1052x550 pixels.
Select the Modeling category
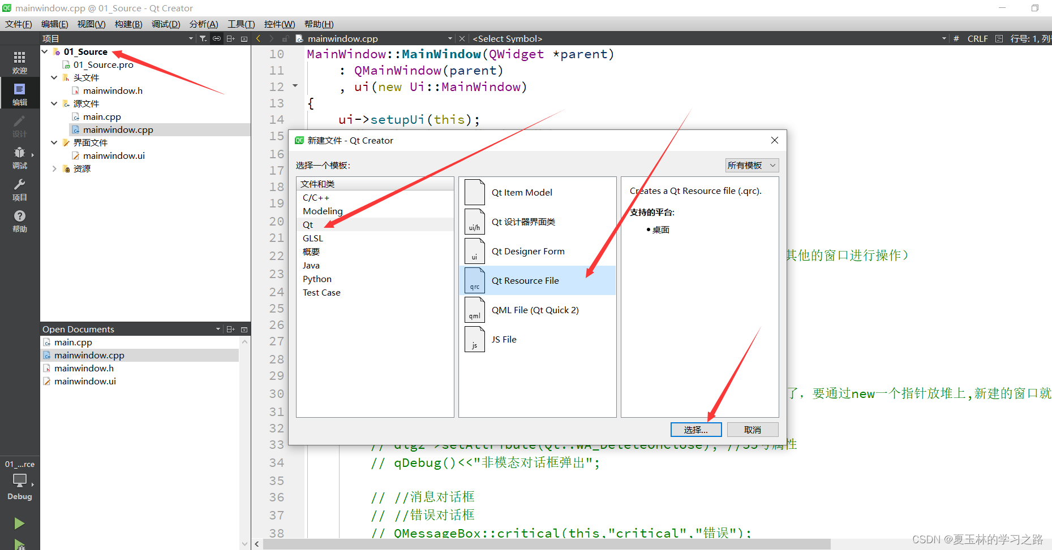(375, 211)
